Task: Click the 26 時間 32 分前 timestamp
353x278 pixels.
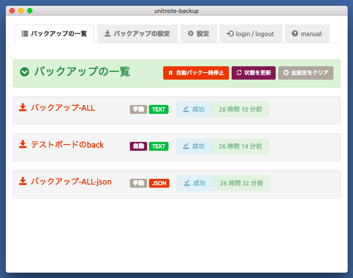Action: pos(241,183)
